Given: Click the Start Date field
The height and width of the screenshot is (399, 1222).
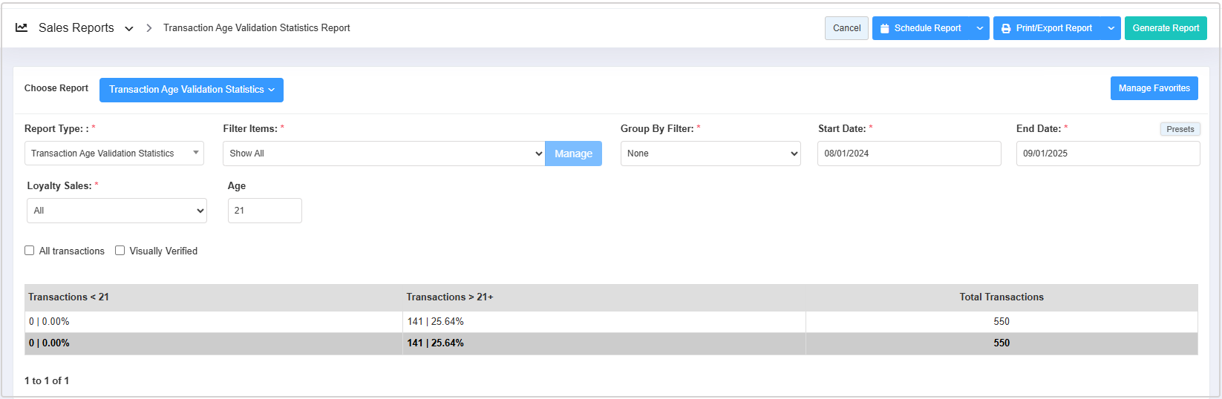Looking at the screenshot, I should (909, 154).
